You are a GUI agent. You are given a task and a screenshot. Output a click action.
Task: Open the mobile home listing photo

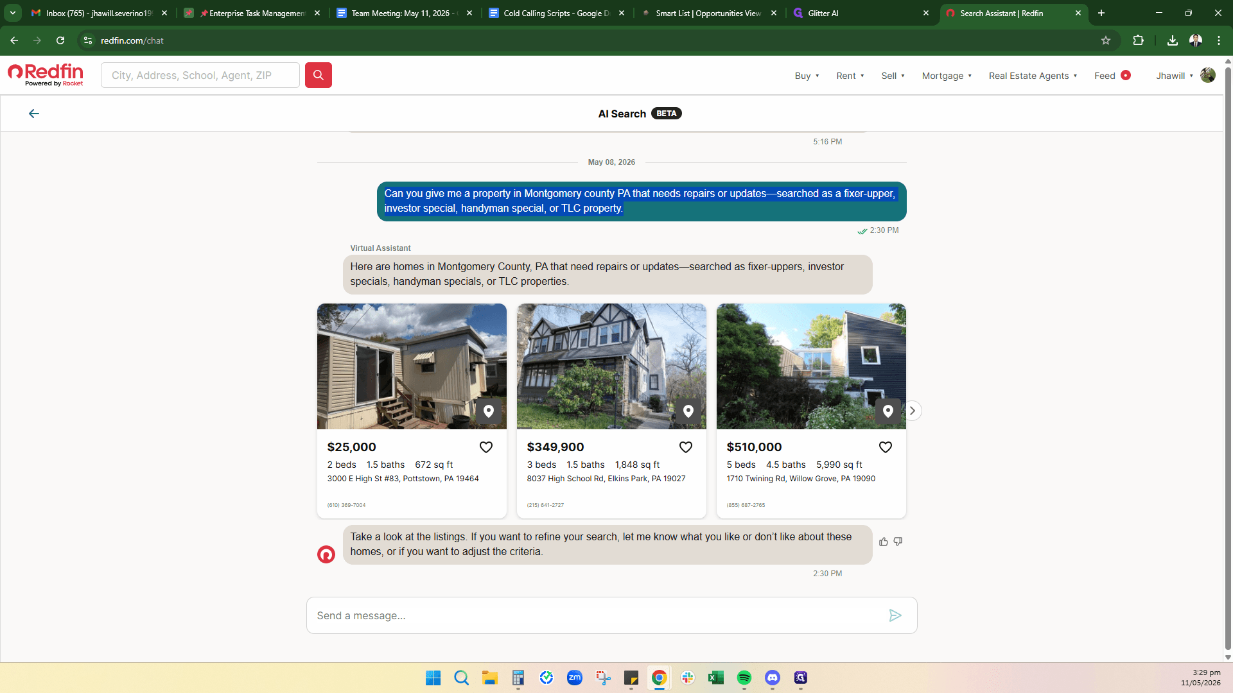412,366
